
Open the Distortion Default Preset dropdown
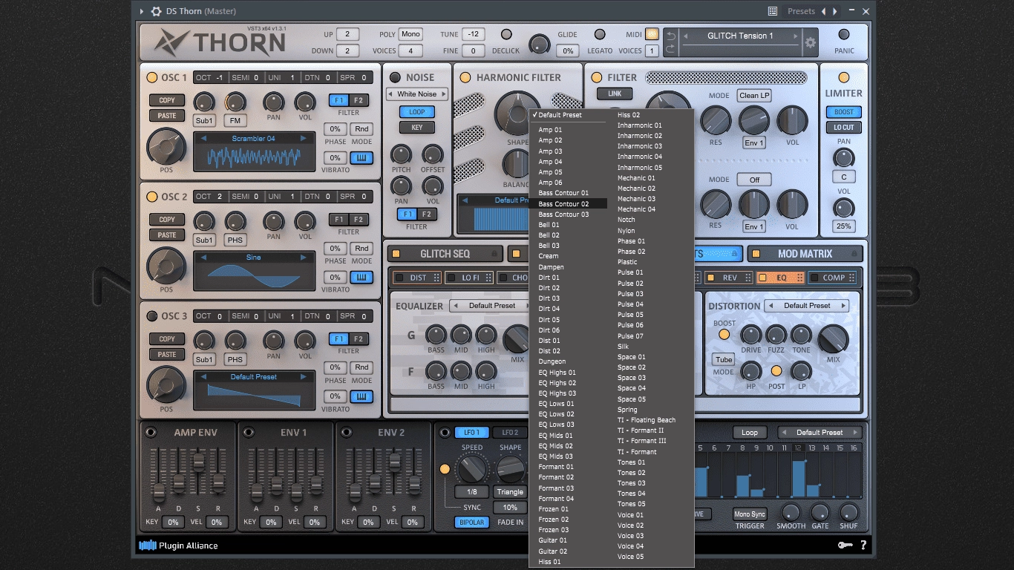pyautogui.click(x=807, y=306)
